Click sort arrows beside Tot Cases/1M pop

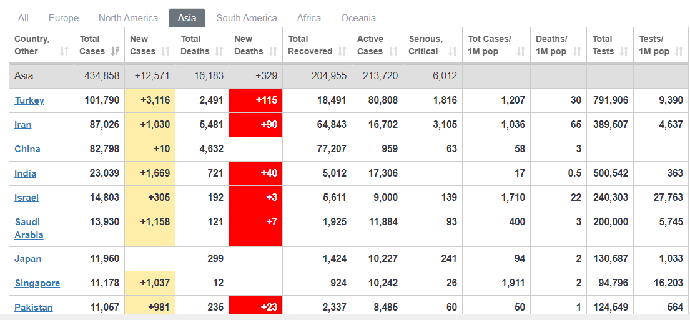[x=521, y=51]
